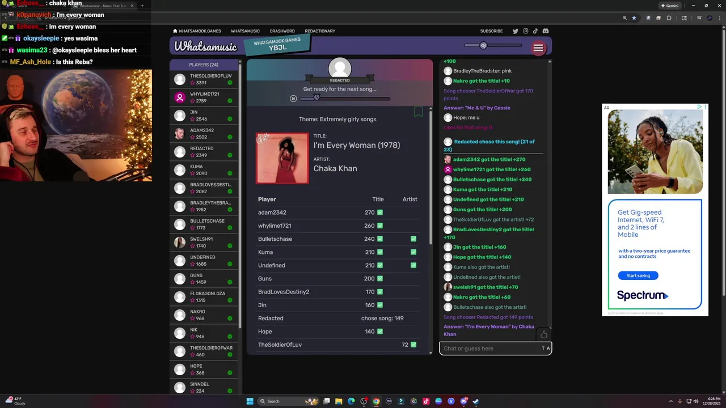Open the Chrome three-dot menu

(x=720, y=18)
